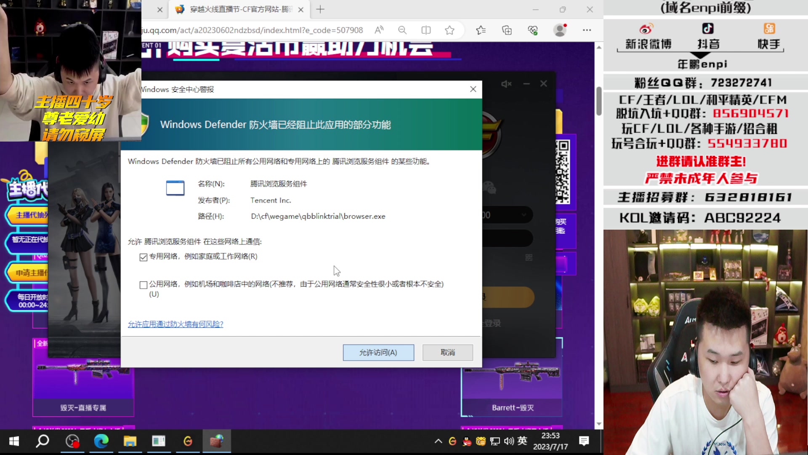The height and width of the screenshot is (455, 808).
Task: Open split screen view icon
Action: pyautogui.click(x=426, y=30)
